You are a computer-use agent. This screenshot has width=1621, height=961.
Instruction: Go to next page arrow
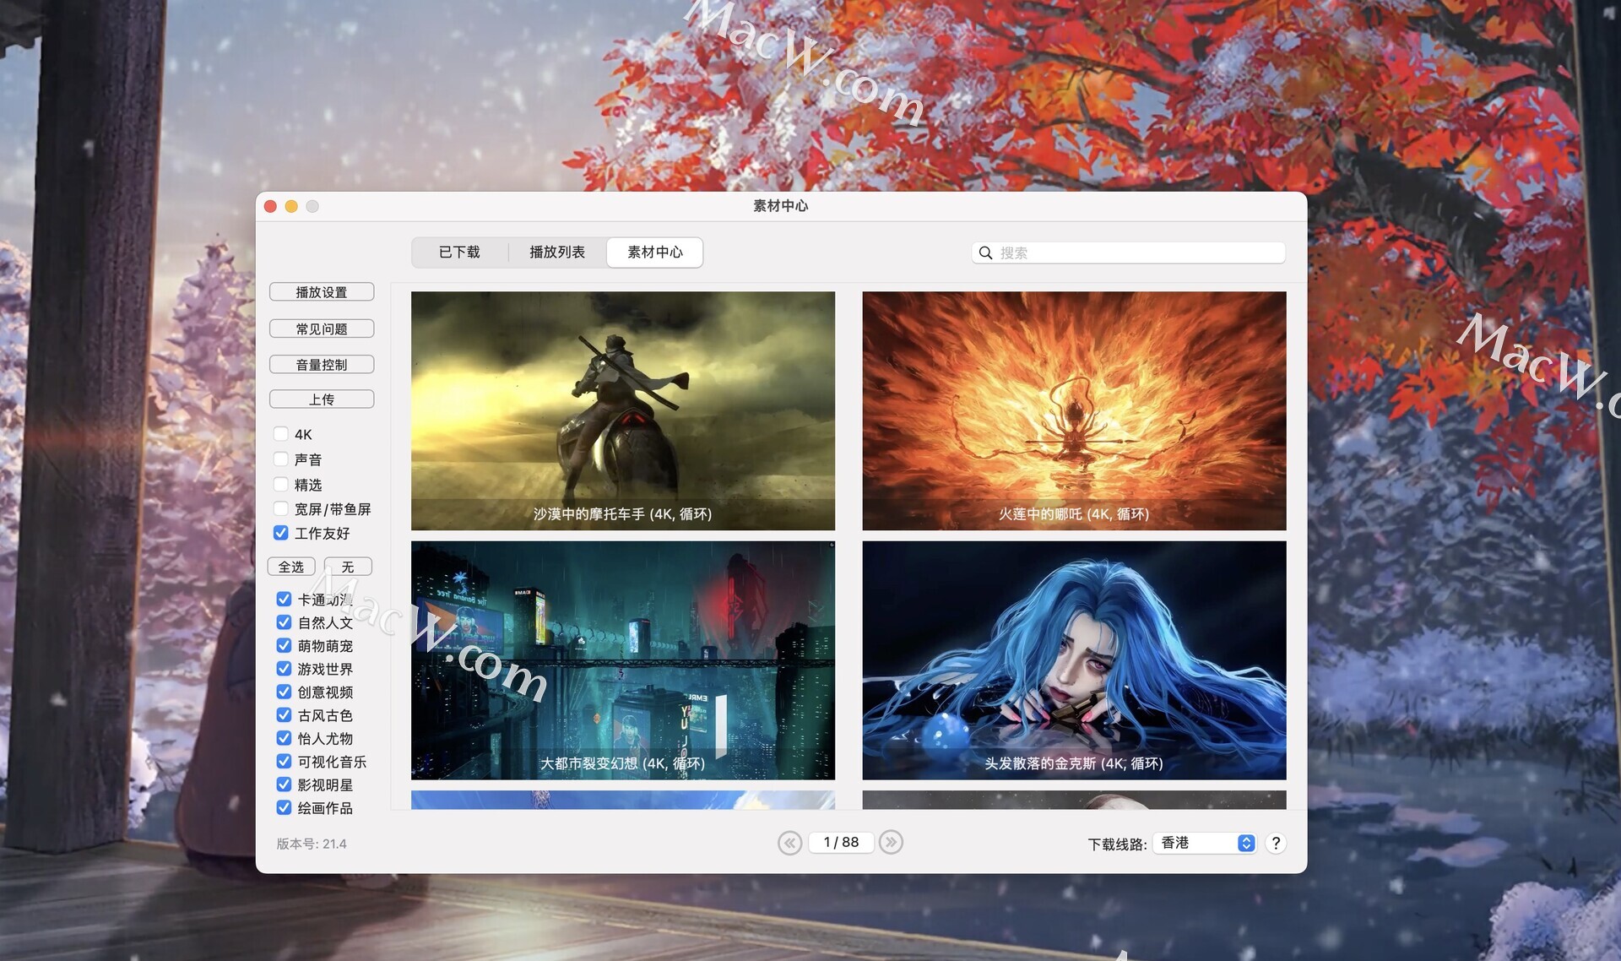pos(891,843)
